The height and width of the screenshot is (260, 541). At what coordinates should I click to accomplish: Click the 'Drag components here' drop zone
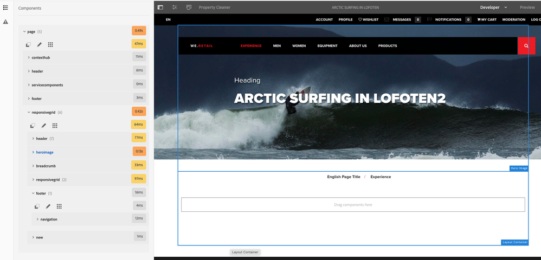(x=353, y=205)
